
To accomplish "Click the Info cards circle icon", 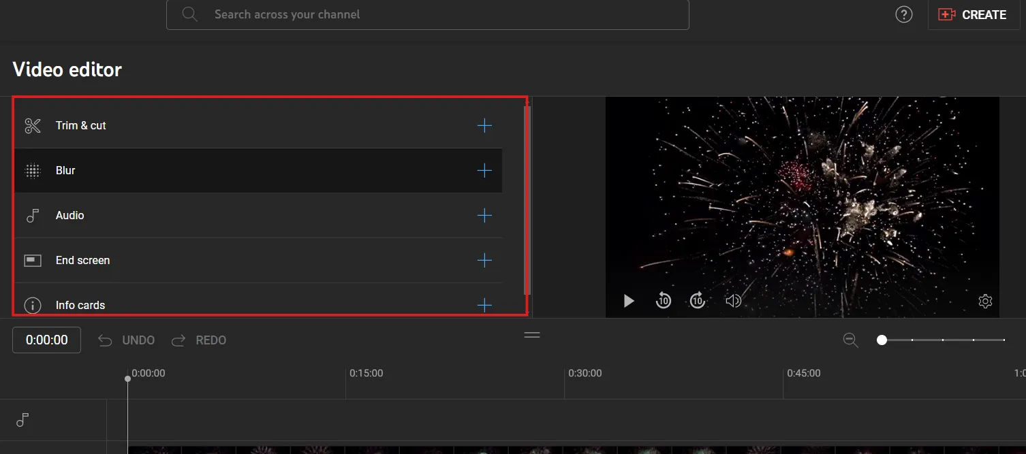I will (32, 305).
